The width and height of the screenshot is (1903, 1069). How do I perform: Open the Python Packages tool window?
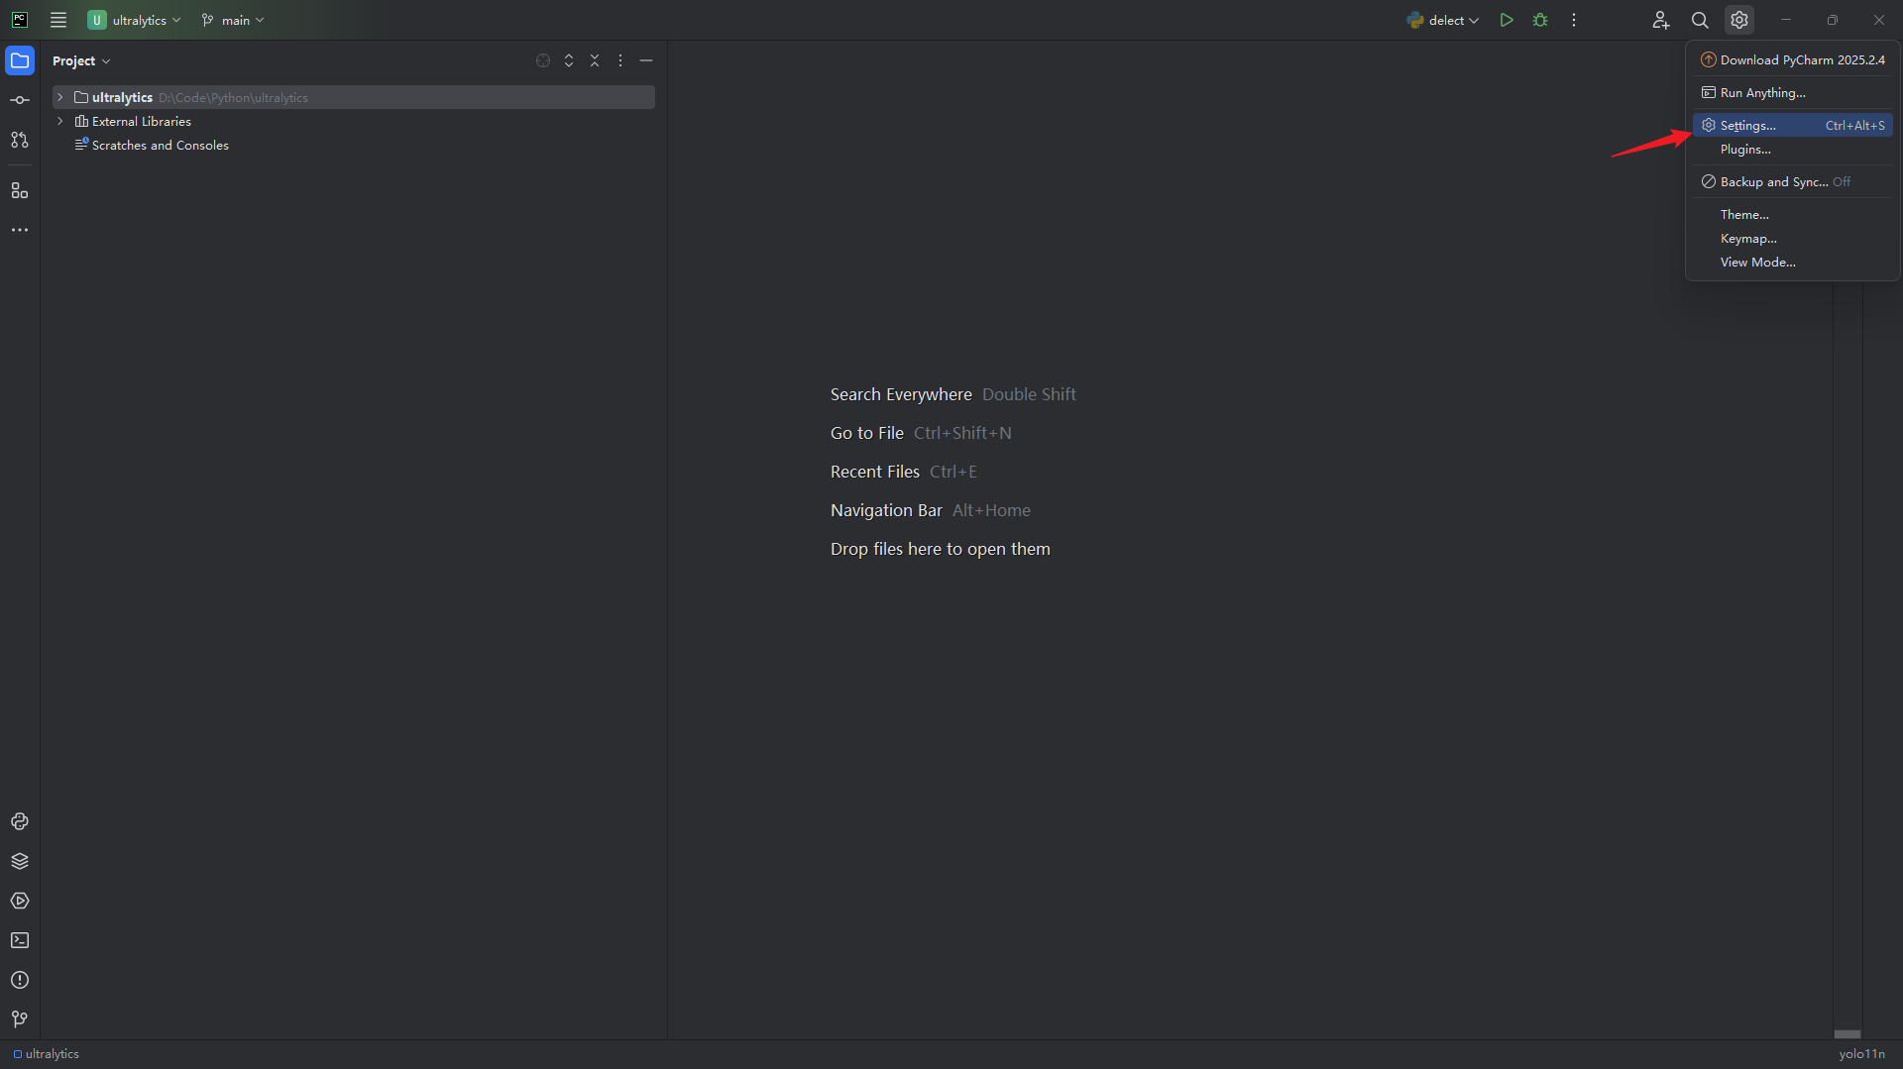(x=20, y=861)
